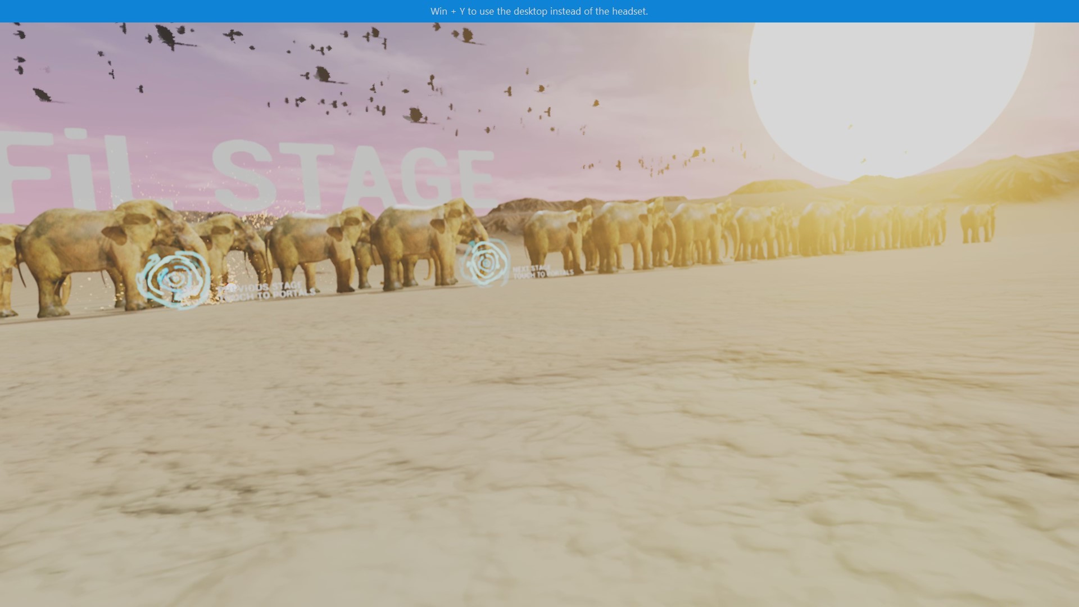This screenshot has width=1079, height=607.
Task: Click the TOUCH TO PORTALS text near right portal
Action: coord(544,275)
